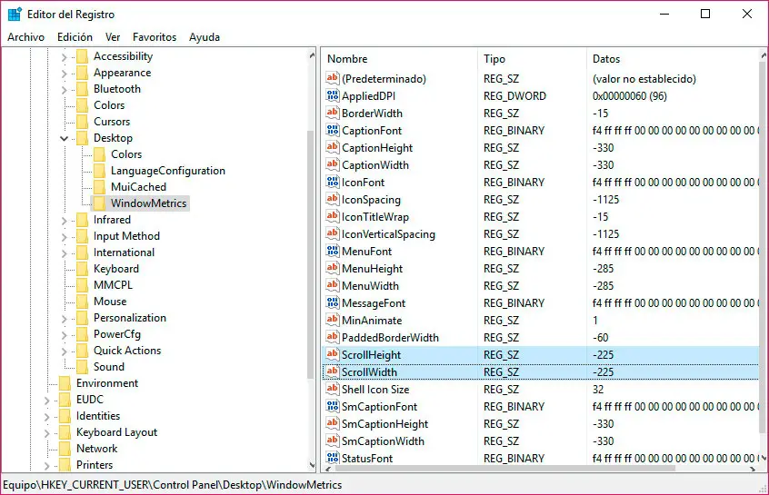Screen dimensions: 769x495
Task: Click the binary icon beside CaptionFont
Action: tap(333, 130)
